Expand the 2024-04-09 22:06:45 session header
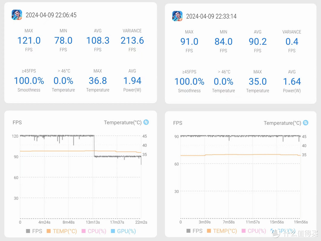The image size is (321, 241). coord(51,15)
